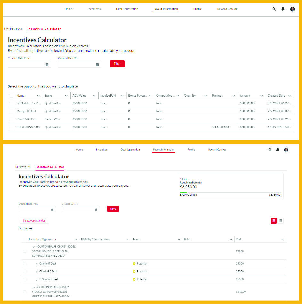Collapse the SOLUTIONSPLUS (CLOUD MODEL) group
The height and width of the screenshot is (304, 302).
[x=34, y=247]
